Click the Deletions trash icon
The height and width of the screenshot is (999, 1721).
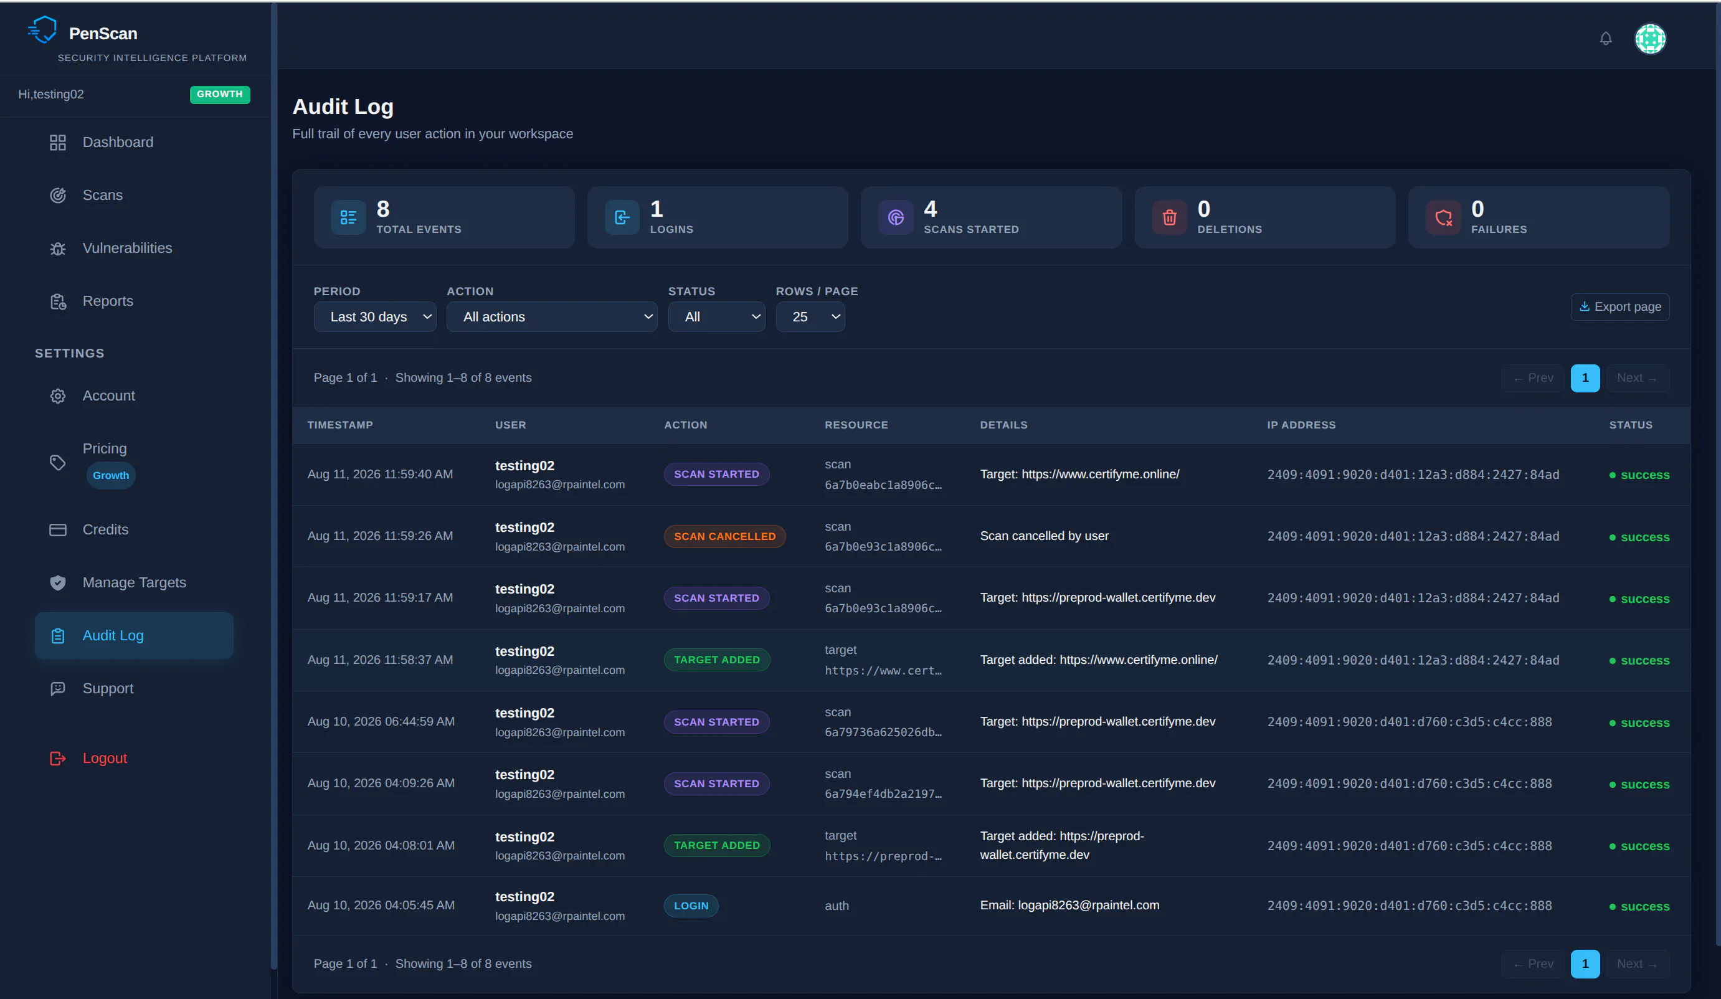pos(1170,217)
